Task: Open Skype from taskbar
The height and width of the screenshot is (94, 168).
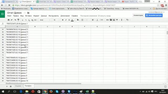Action: click(x=57, y=92)
